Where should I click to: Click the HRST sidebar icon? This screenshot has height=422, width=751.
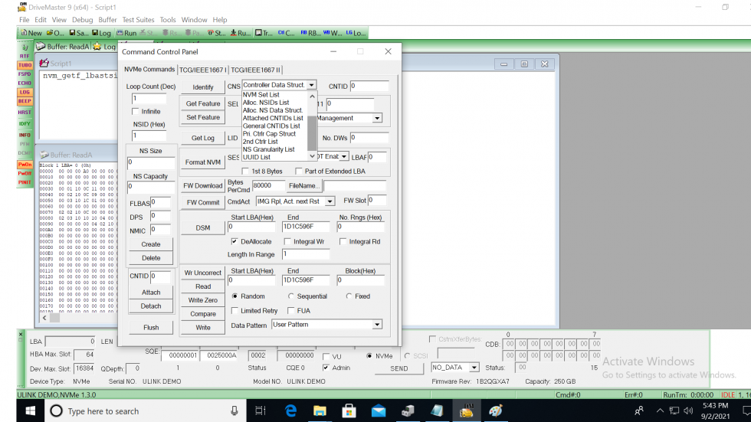[x=25, y=113]
